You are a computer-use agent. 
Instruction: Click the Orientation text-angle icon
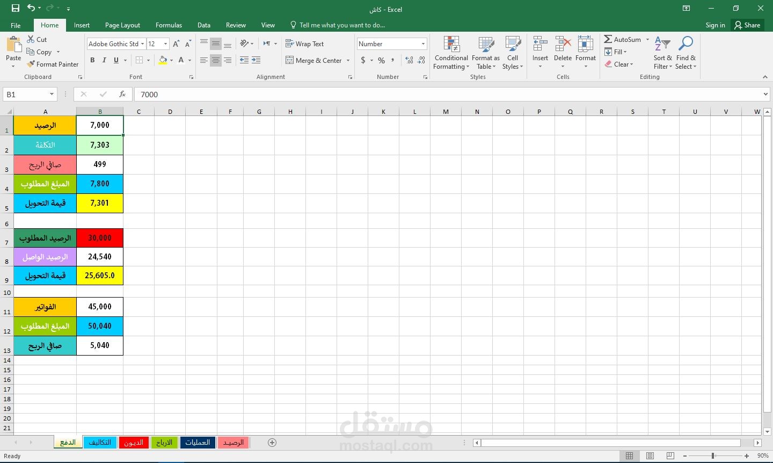coord(244,44)
